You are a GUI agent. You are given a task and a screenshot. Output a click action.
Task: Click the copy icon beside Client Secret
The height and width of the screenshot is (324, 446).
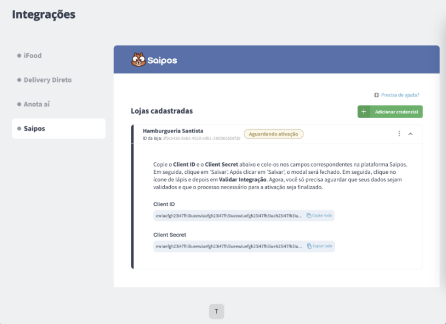(309, 246)
